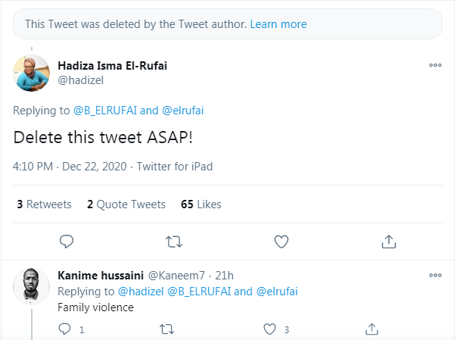Reply to Hadiza's main tweet
The height and width of the screenshot is (340, 457).
(x=67, y=242)
